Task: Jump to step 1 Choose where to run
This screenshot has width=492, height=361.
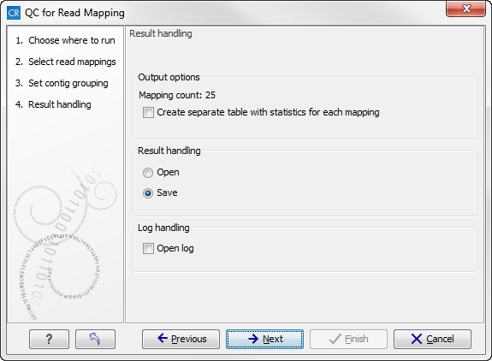Action: click(x=65, y=40)
